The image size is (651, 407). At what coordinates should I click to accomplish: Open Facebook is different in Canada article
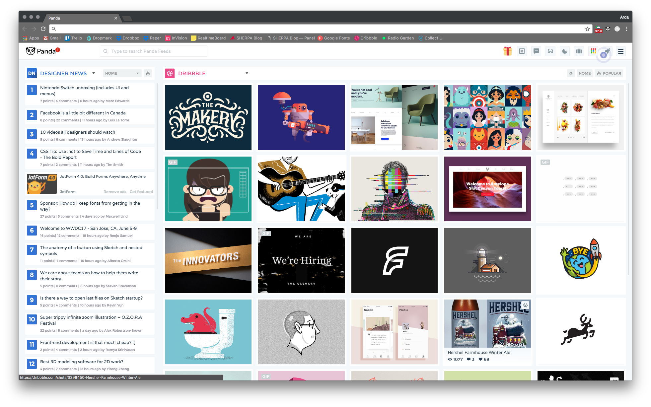(83, 113)
